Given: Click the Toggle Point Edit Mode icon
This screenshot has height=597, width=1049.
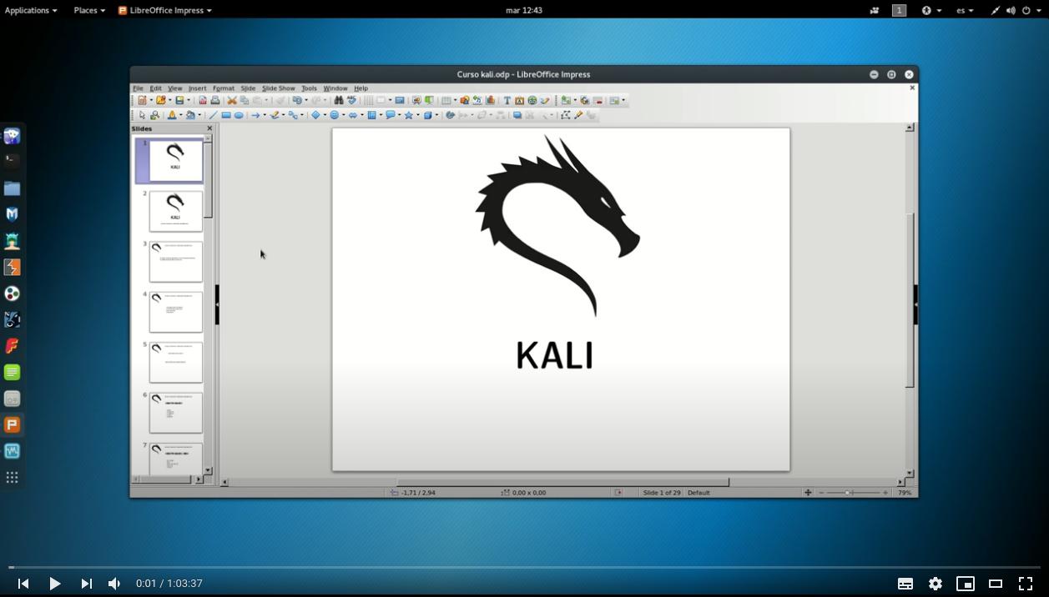Looking at the screenshot, I should point(565,115).
